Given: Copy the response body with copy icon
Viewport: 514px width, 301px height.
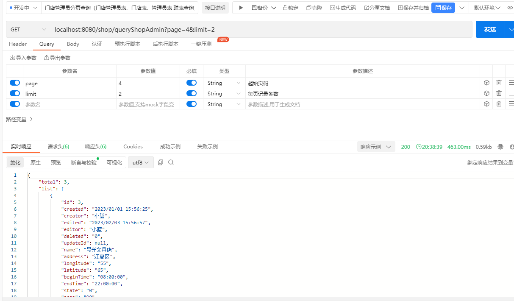Looking at the screenshot, I should 161,162.
